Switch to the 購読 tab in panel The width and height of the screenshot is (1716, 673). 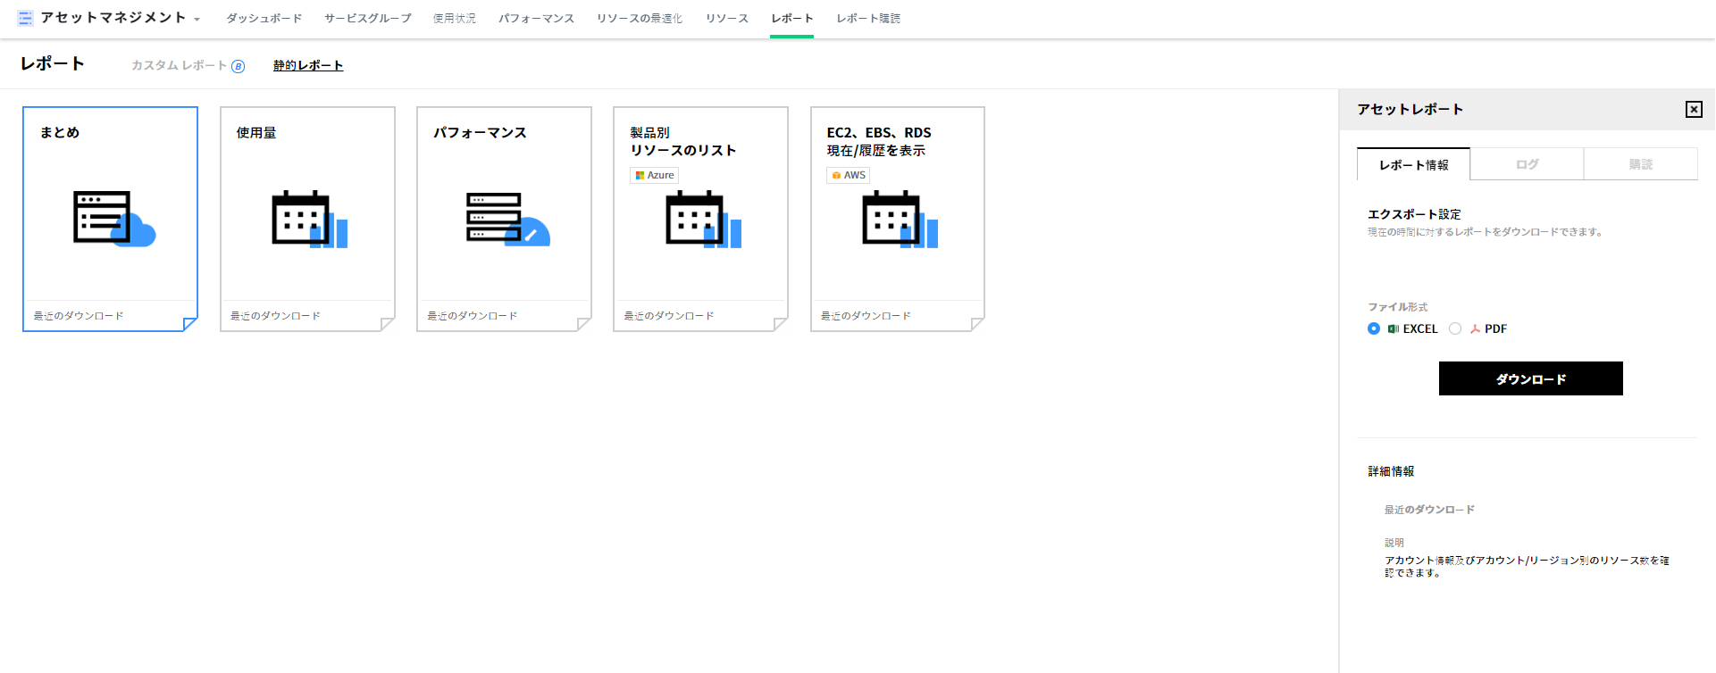(x=1640, y=164)
